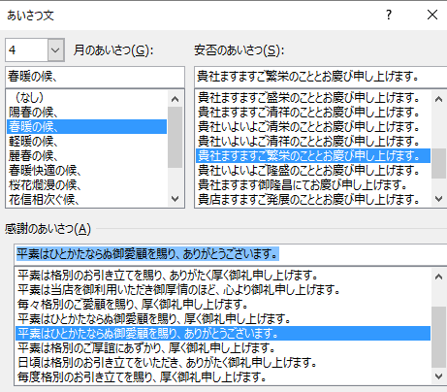This screenshot has width=447, height=392.
Task: Choose 花信相次ぐ候、 greeting
Action: click(86, 199)
